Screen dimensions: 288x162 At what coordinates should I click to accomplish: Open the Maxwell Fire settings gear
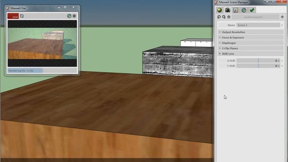(x=74, y=16)
